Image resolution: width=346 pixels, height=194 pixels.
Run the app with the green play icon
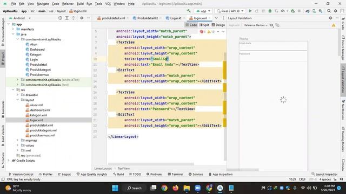tap(250, 11)
